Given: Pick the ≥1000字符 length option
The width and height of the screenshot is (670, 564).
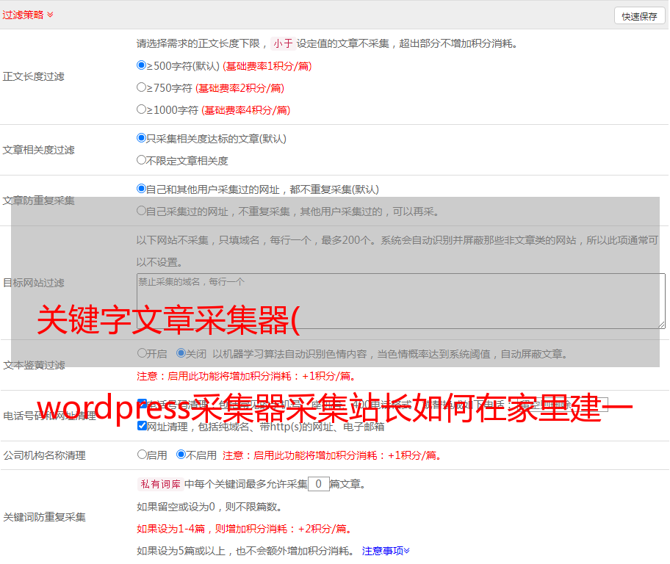Looking at the screenshot, I should click(142, 109).
